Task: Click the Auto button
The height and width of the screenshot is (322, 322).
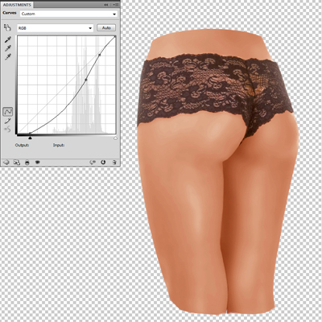Action: click(x=106, y=28)
